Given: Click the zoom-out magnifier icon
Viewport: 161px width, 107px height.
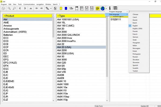Looking at the screenshot, I should 14,8.
